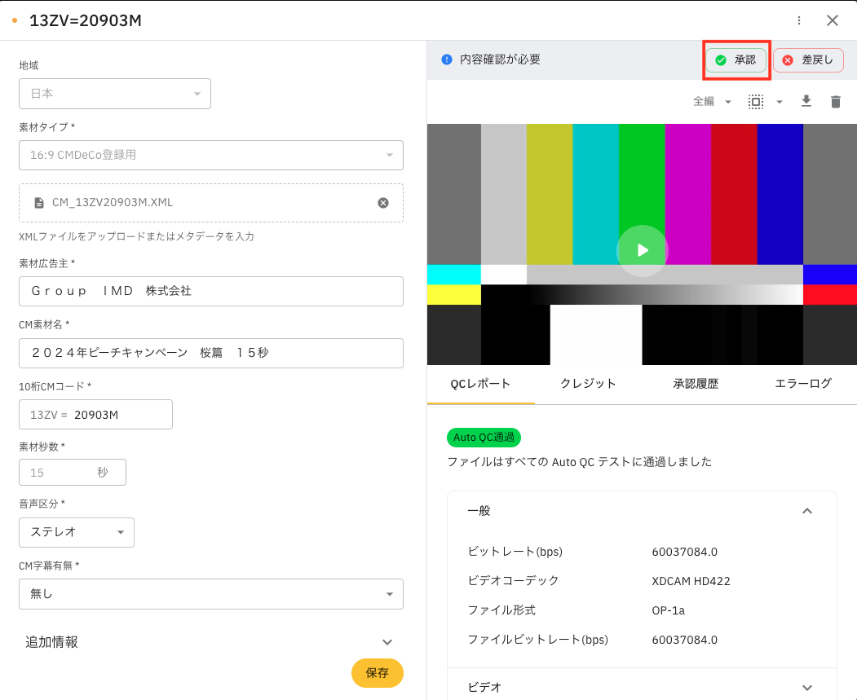Open the 全編 dropdown
This screenshot has height=700, width=857.
(x=712, y=102)
